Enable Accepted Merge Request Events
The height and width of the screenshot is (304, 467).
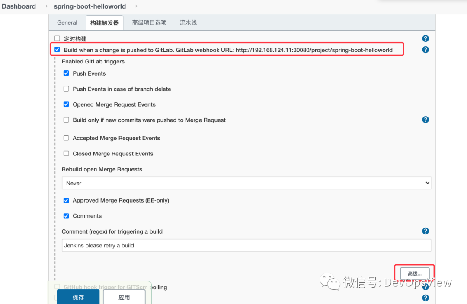66,138
